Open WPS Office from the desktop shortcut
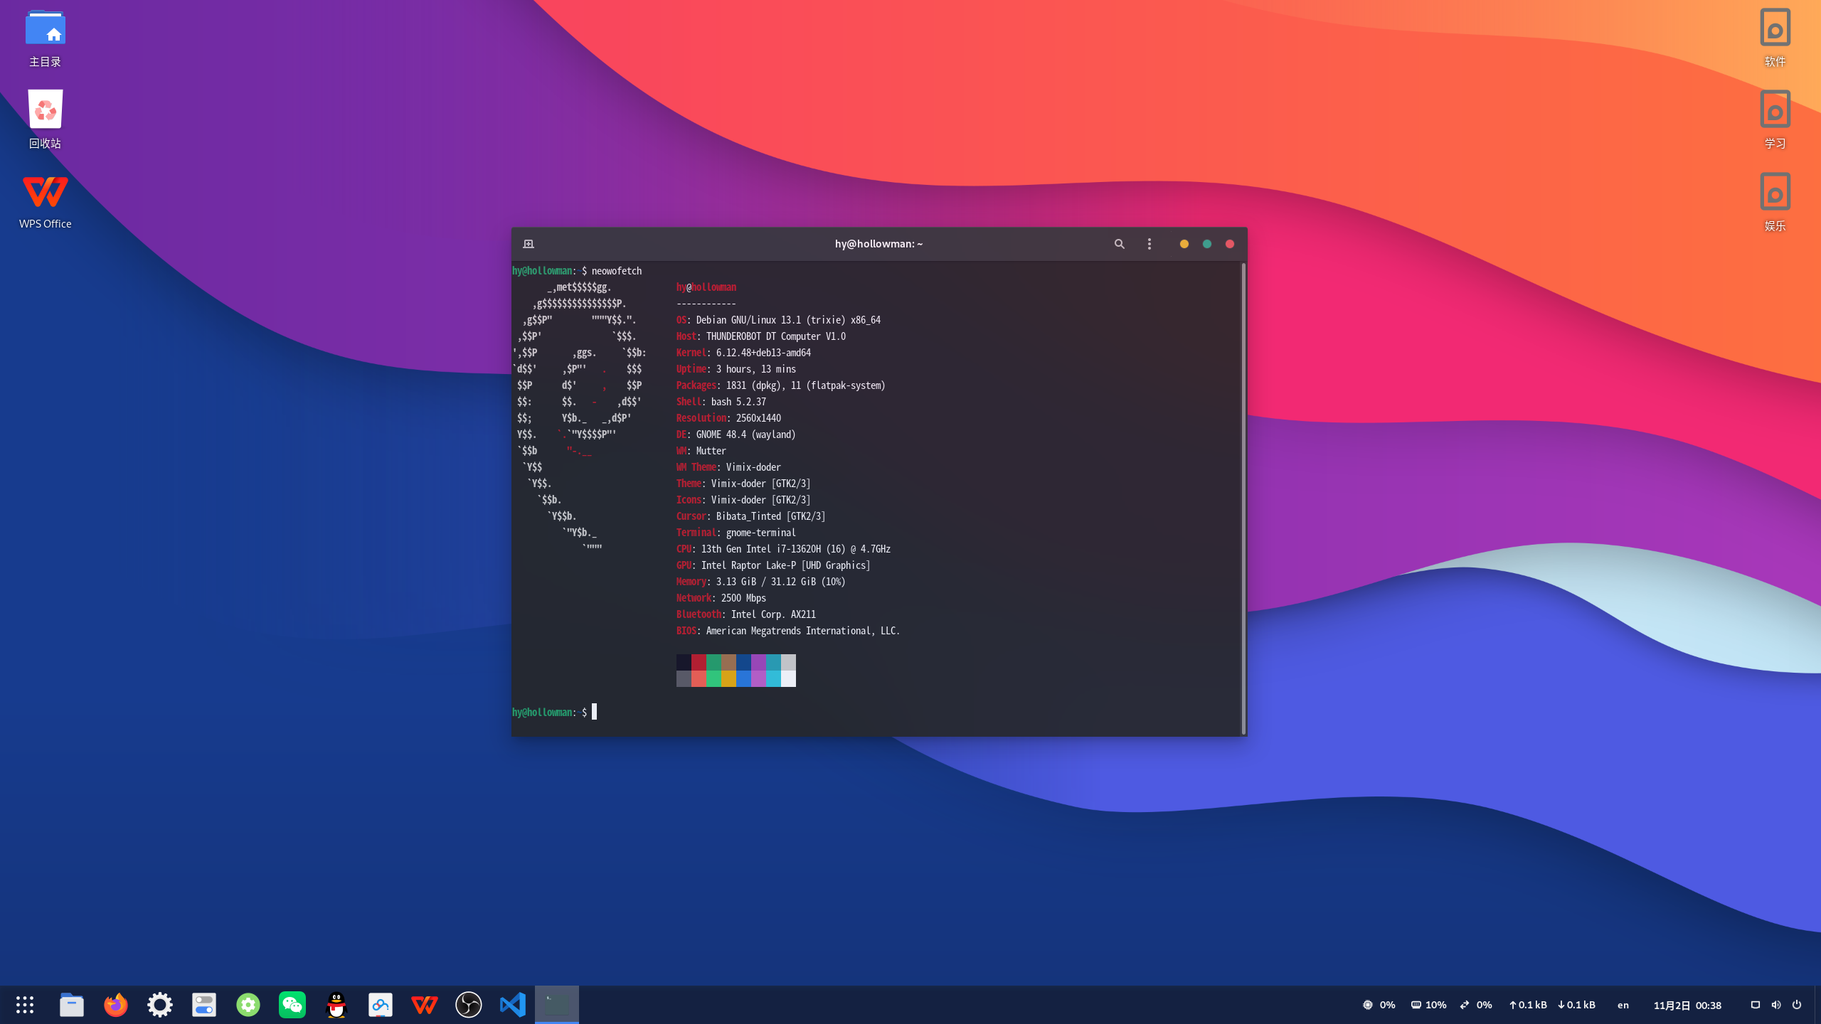This screenshot has height=1024, width=1821. pos(45,192)
